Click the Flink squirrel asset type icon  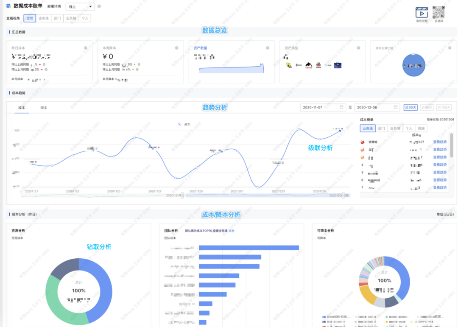tap(318, 65)
